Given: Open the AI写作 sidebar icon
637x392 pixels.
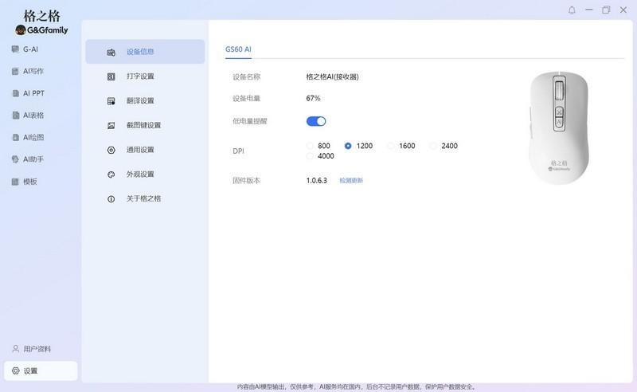Looking at the screenshot, I should [x=15, y=71].
